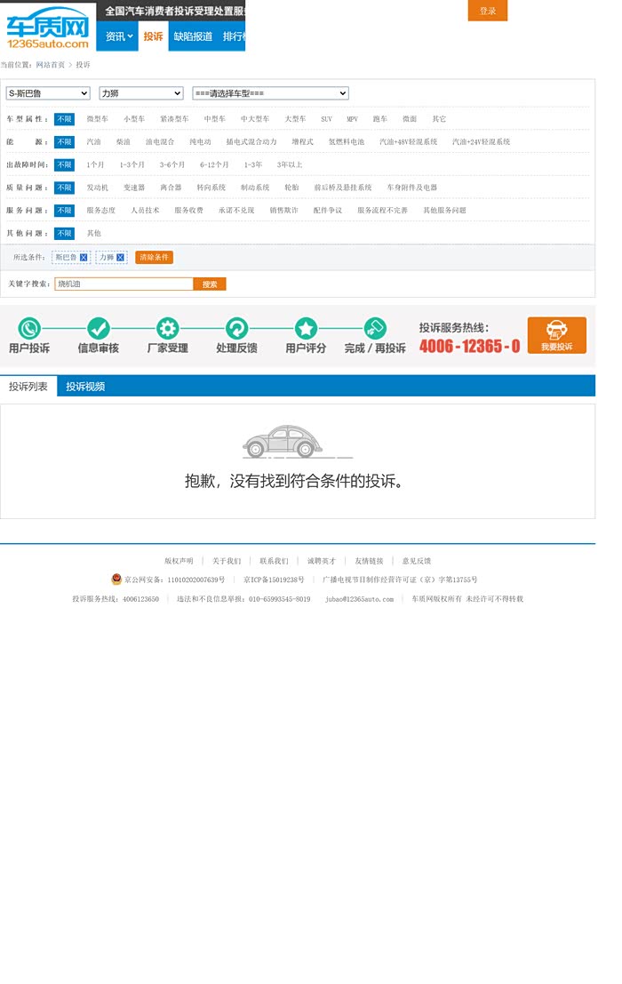Click the 清除条件 button
622x984 pixels.
[x=154, y=257]
